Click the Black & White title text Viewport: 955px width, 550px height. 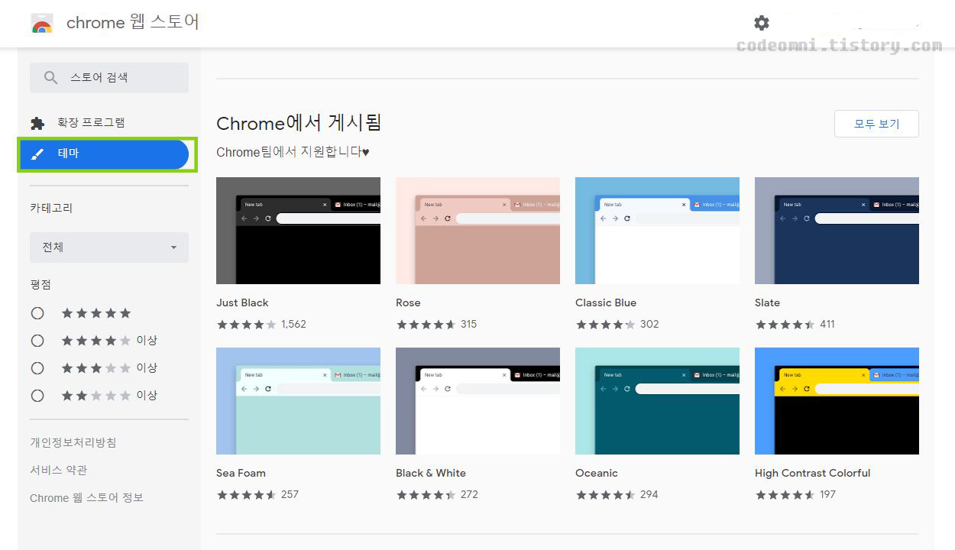(431, 473)
